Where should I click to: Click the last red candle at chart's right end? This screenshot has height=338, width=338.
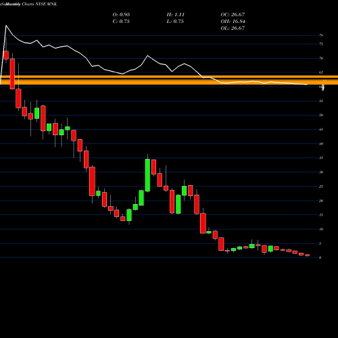click(308, 255)
